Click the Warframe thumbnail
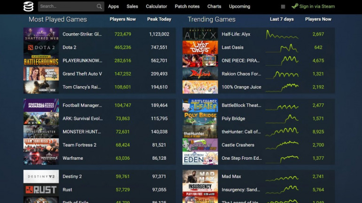362x203 pixels. pos(41,158)
